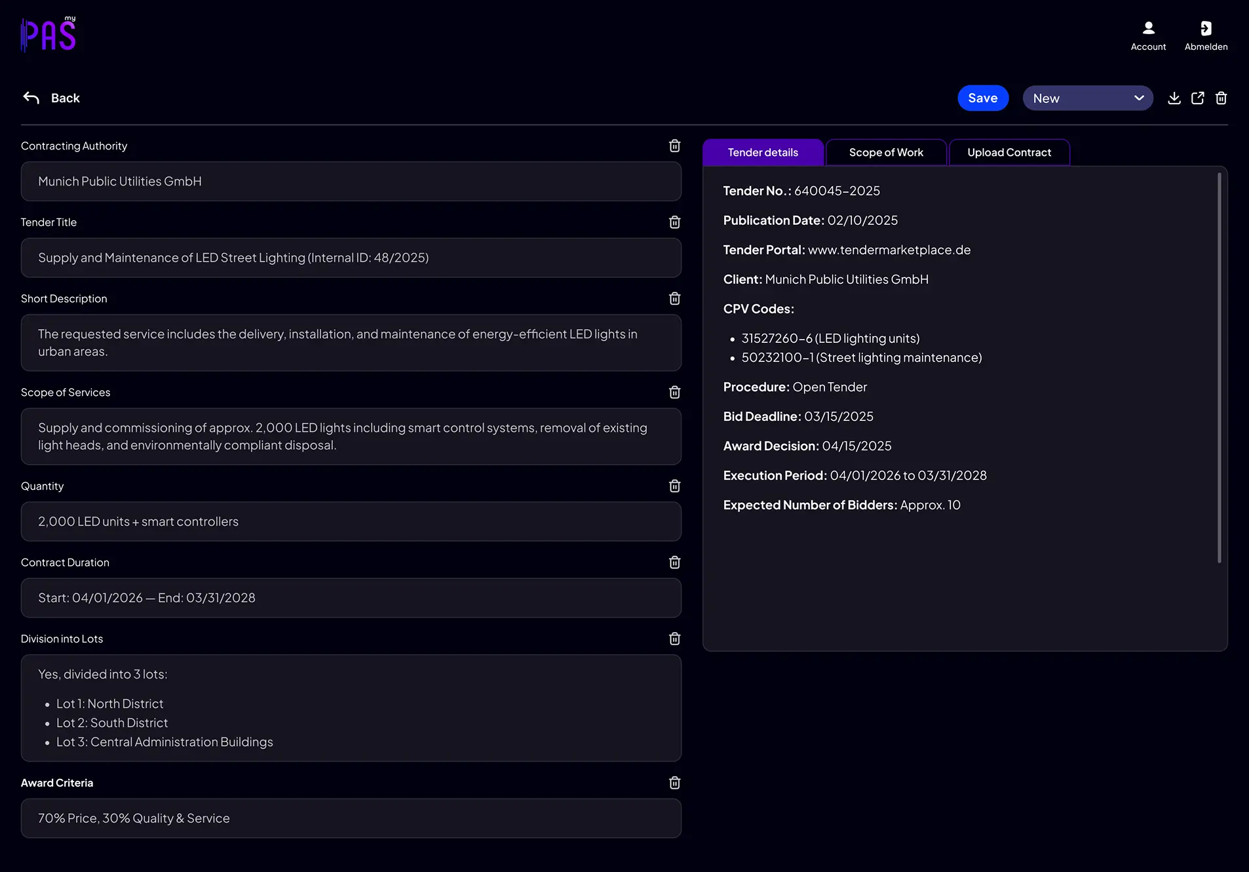Screen dimensions: 1249x872
Task: Click the Account label text
Action: point(1148,47)
